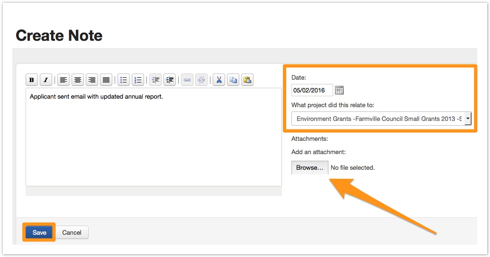Image resolution: width=490 pixels, height=257 pixels.
Task: Increase indent of the text
Action: pos(170,80)
